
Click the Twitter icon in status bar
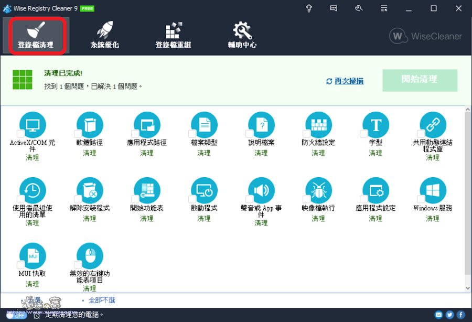click(450, 315)
